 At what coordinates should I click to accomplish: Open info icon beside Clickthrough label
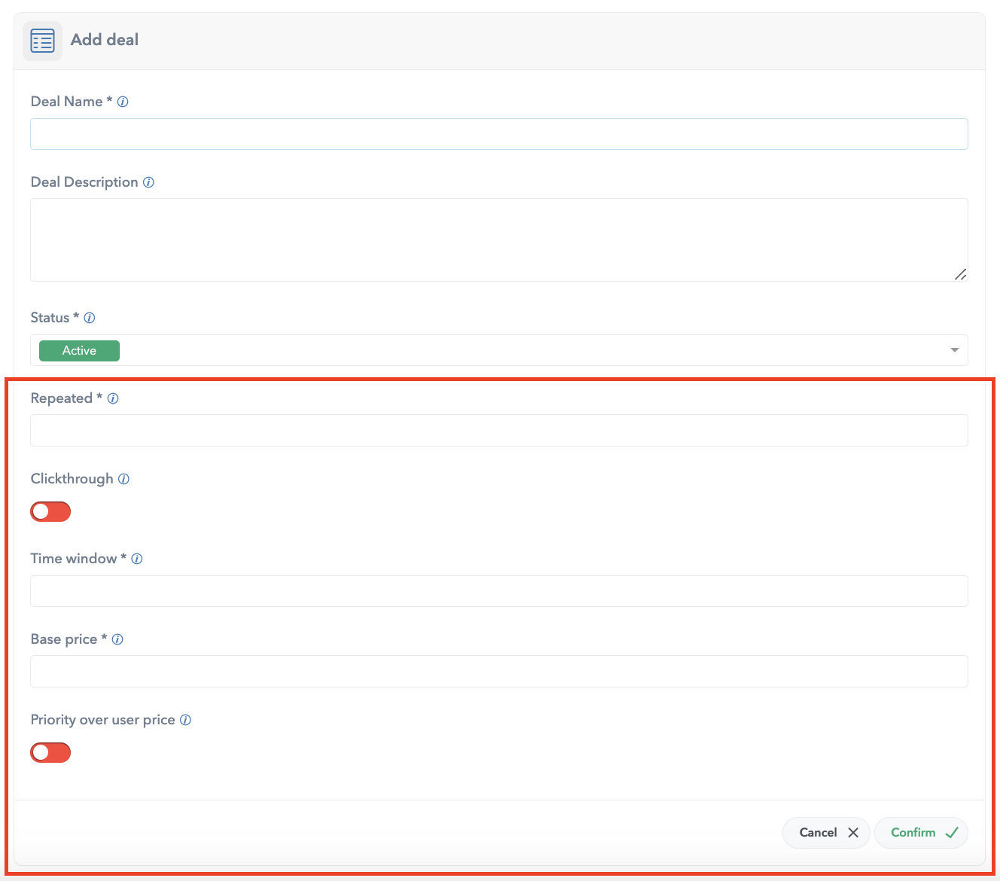click(123, 479)
